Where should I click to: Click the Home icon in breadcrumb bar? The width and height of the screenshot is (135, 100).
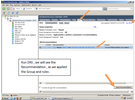(14, 9)
